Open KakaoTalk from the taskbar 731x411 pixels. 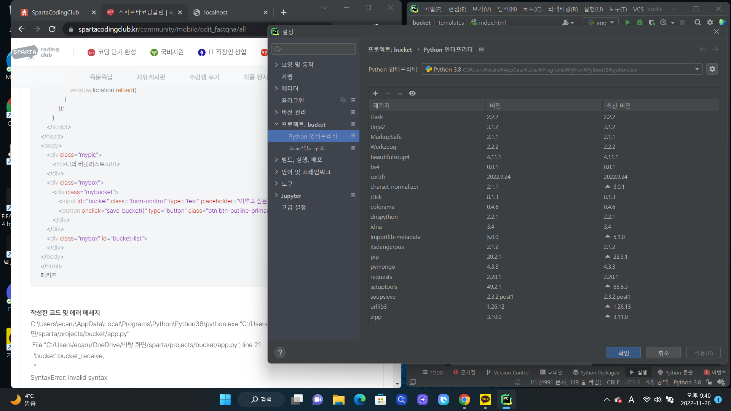pos(485,400)
